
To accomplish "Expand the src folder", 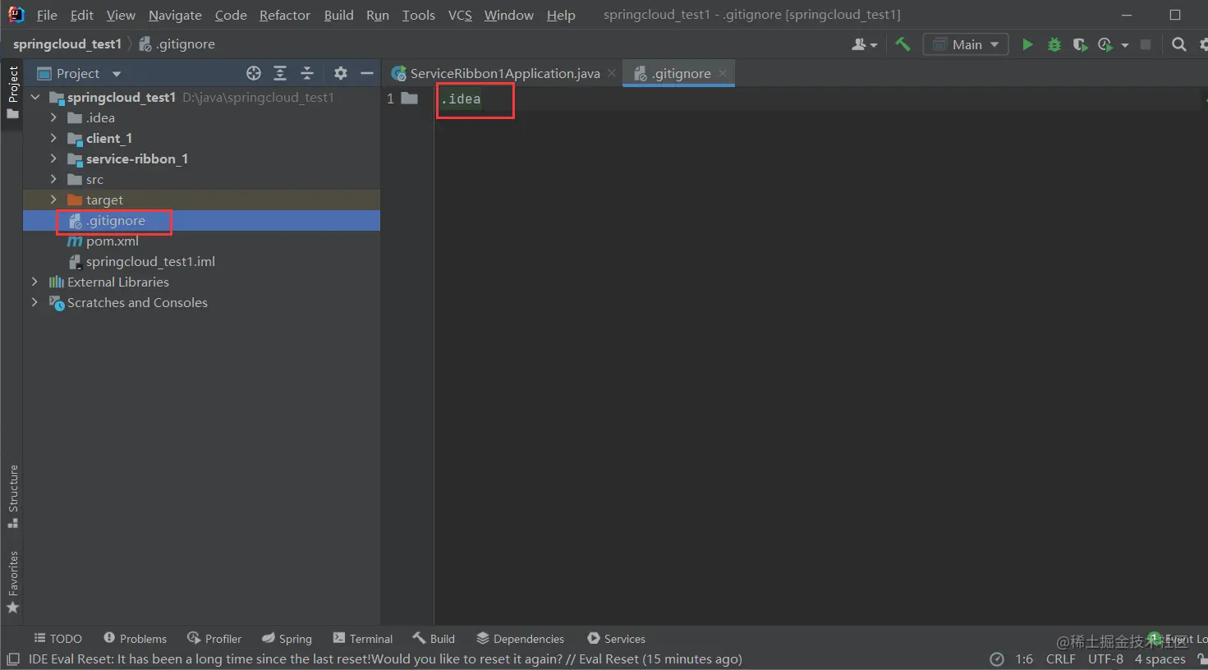I will tap(53, 179).
